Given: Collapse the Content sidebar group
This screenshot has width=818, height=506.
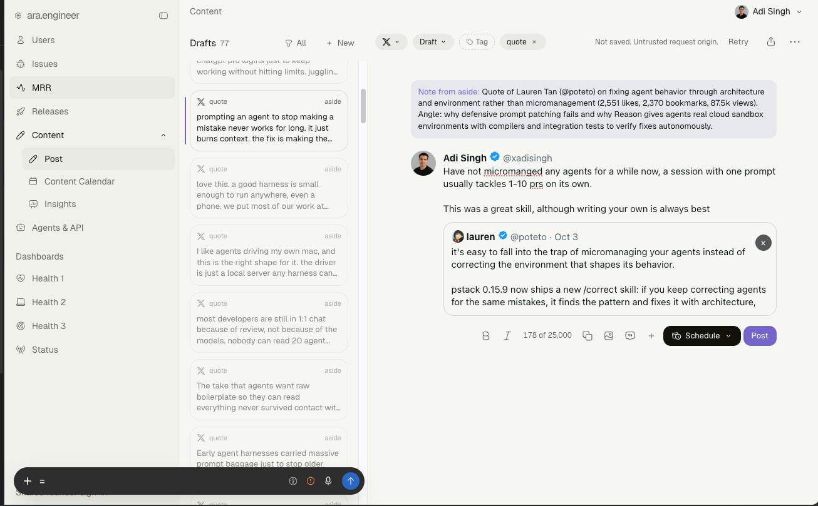Looking at the screenshot, I should pos(163,135).
